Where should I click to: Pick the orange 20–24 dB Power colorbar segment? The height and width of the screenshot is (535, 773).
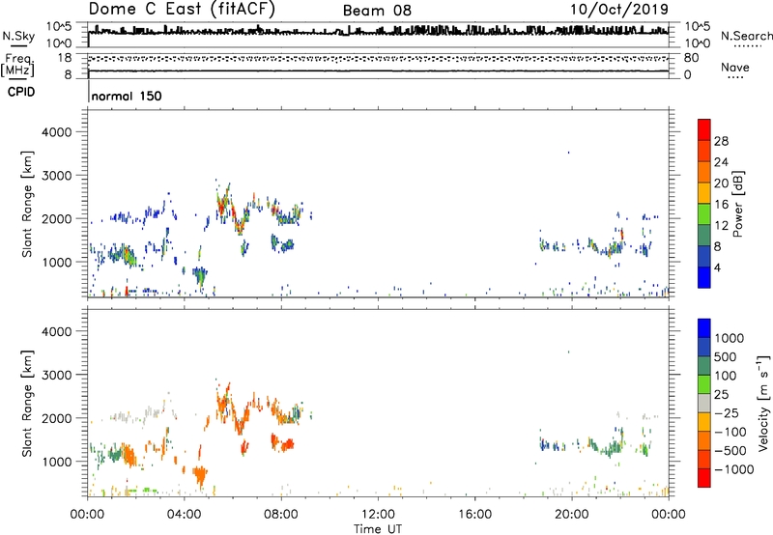pos(704,172)
